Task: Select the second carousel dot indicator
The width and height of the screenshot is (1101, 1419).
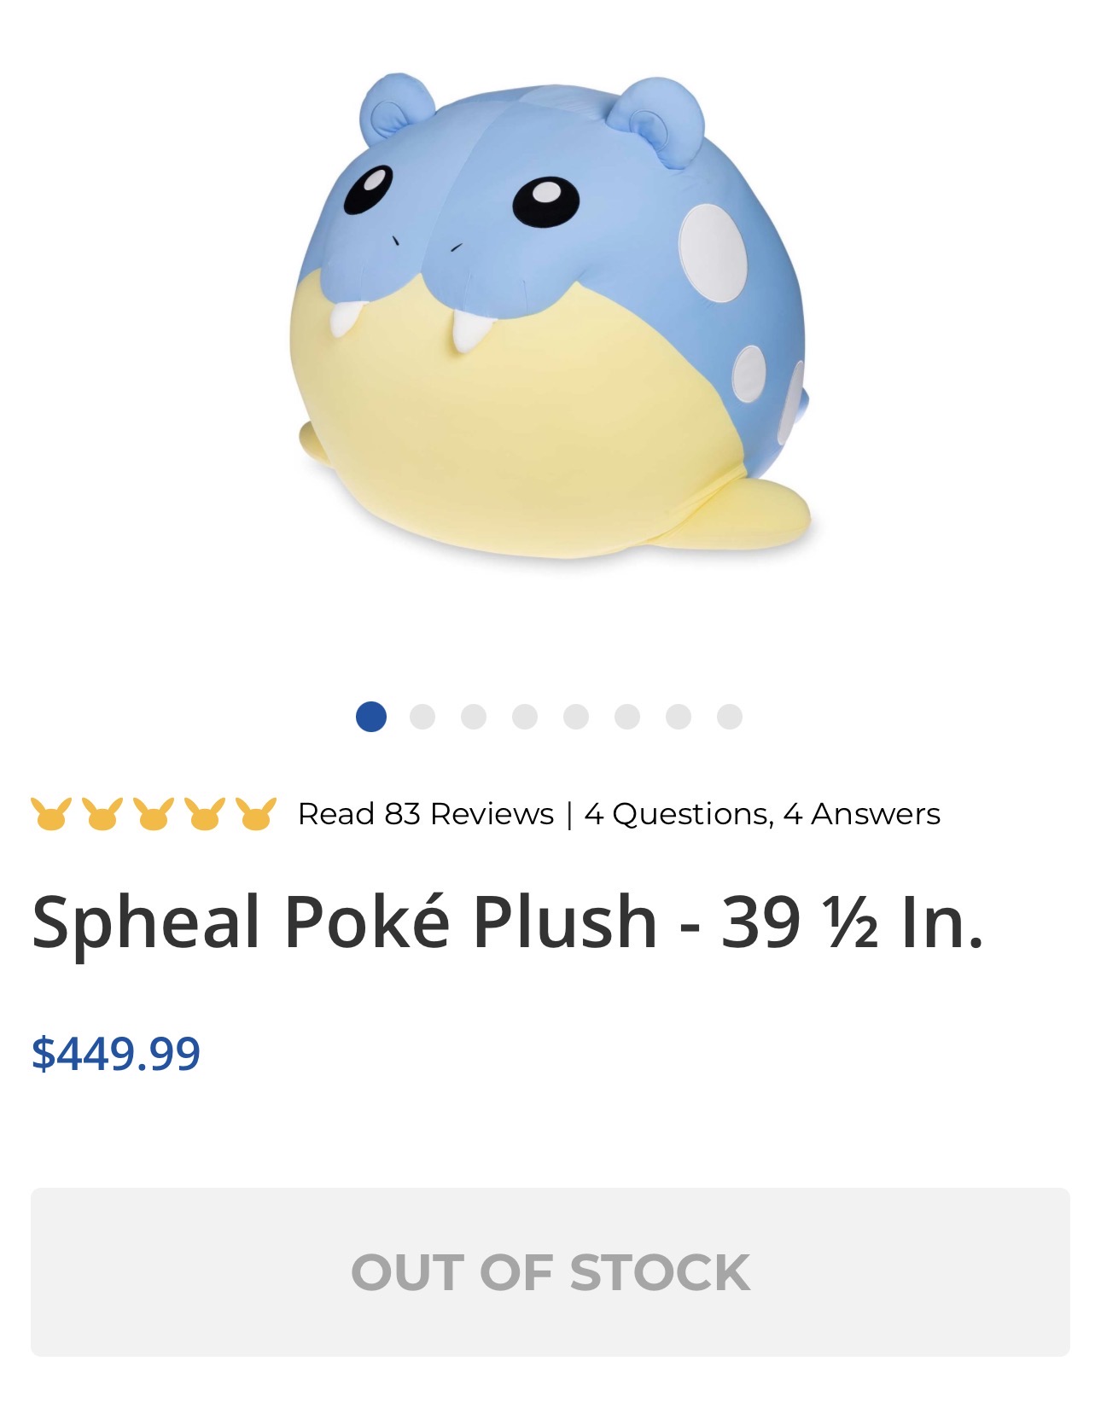Action: (x=422, y=717)
